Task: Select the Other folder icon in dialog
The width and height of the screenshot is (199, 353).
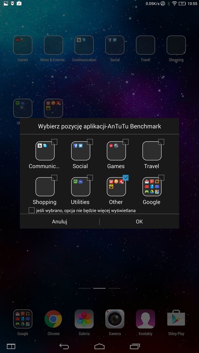Action: pos(116,187)
